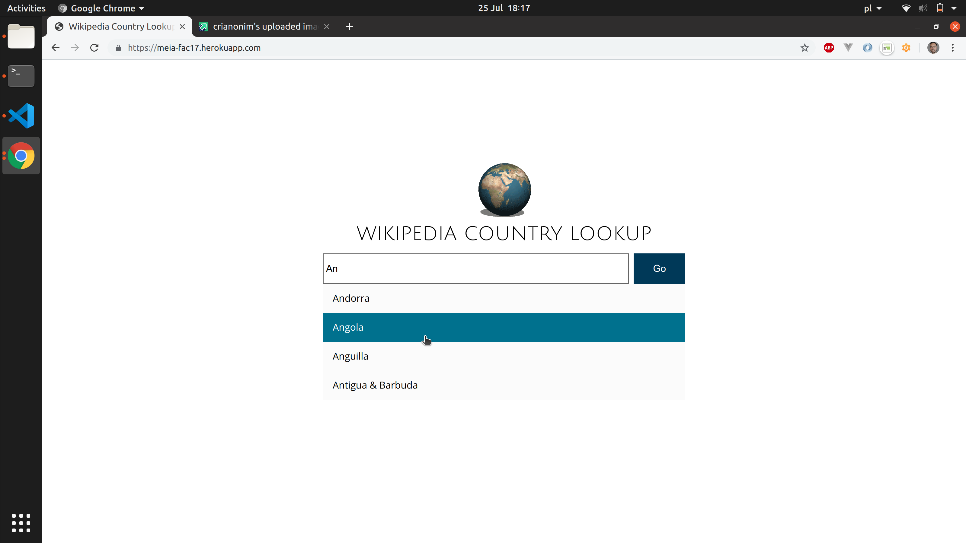The height and width of the screenshot is (543, 966).
Task: Open the clock and calendar menu
Action: tap(504, 8)
